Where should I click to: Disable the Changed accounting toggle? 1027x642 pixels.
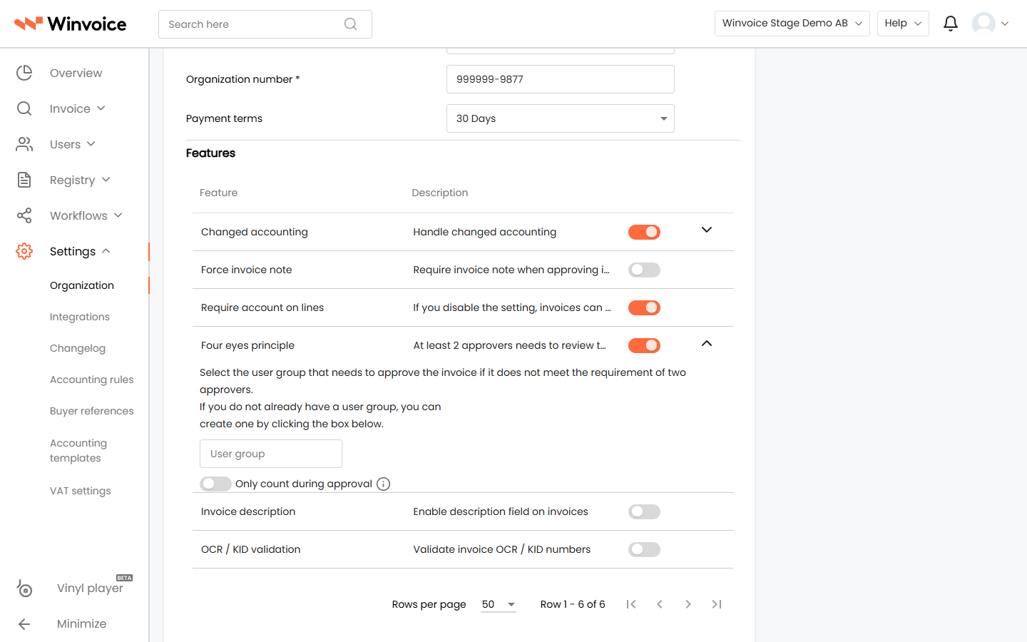point(644,232)
